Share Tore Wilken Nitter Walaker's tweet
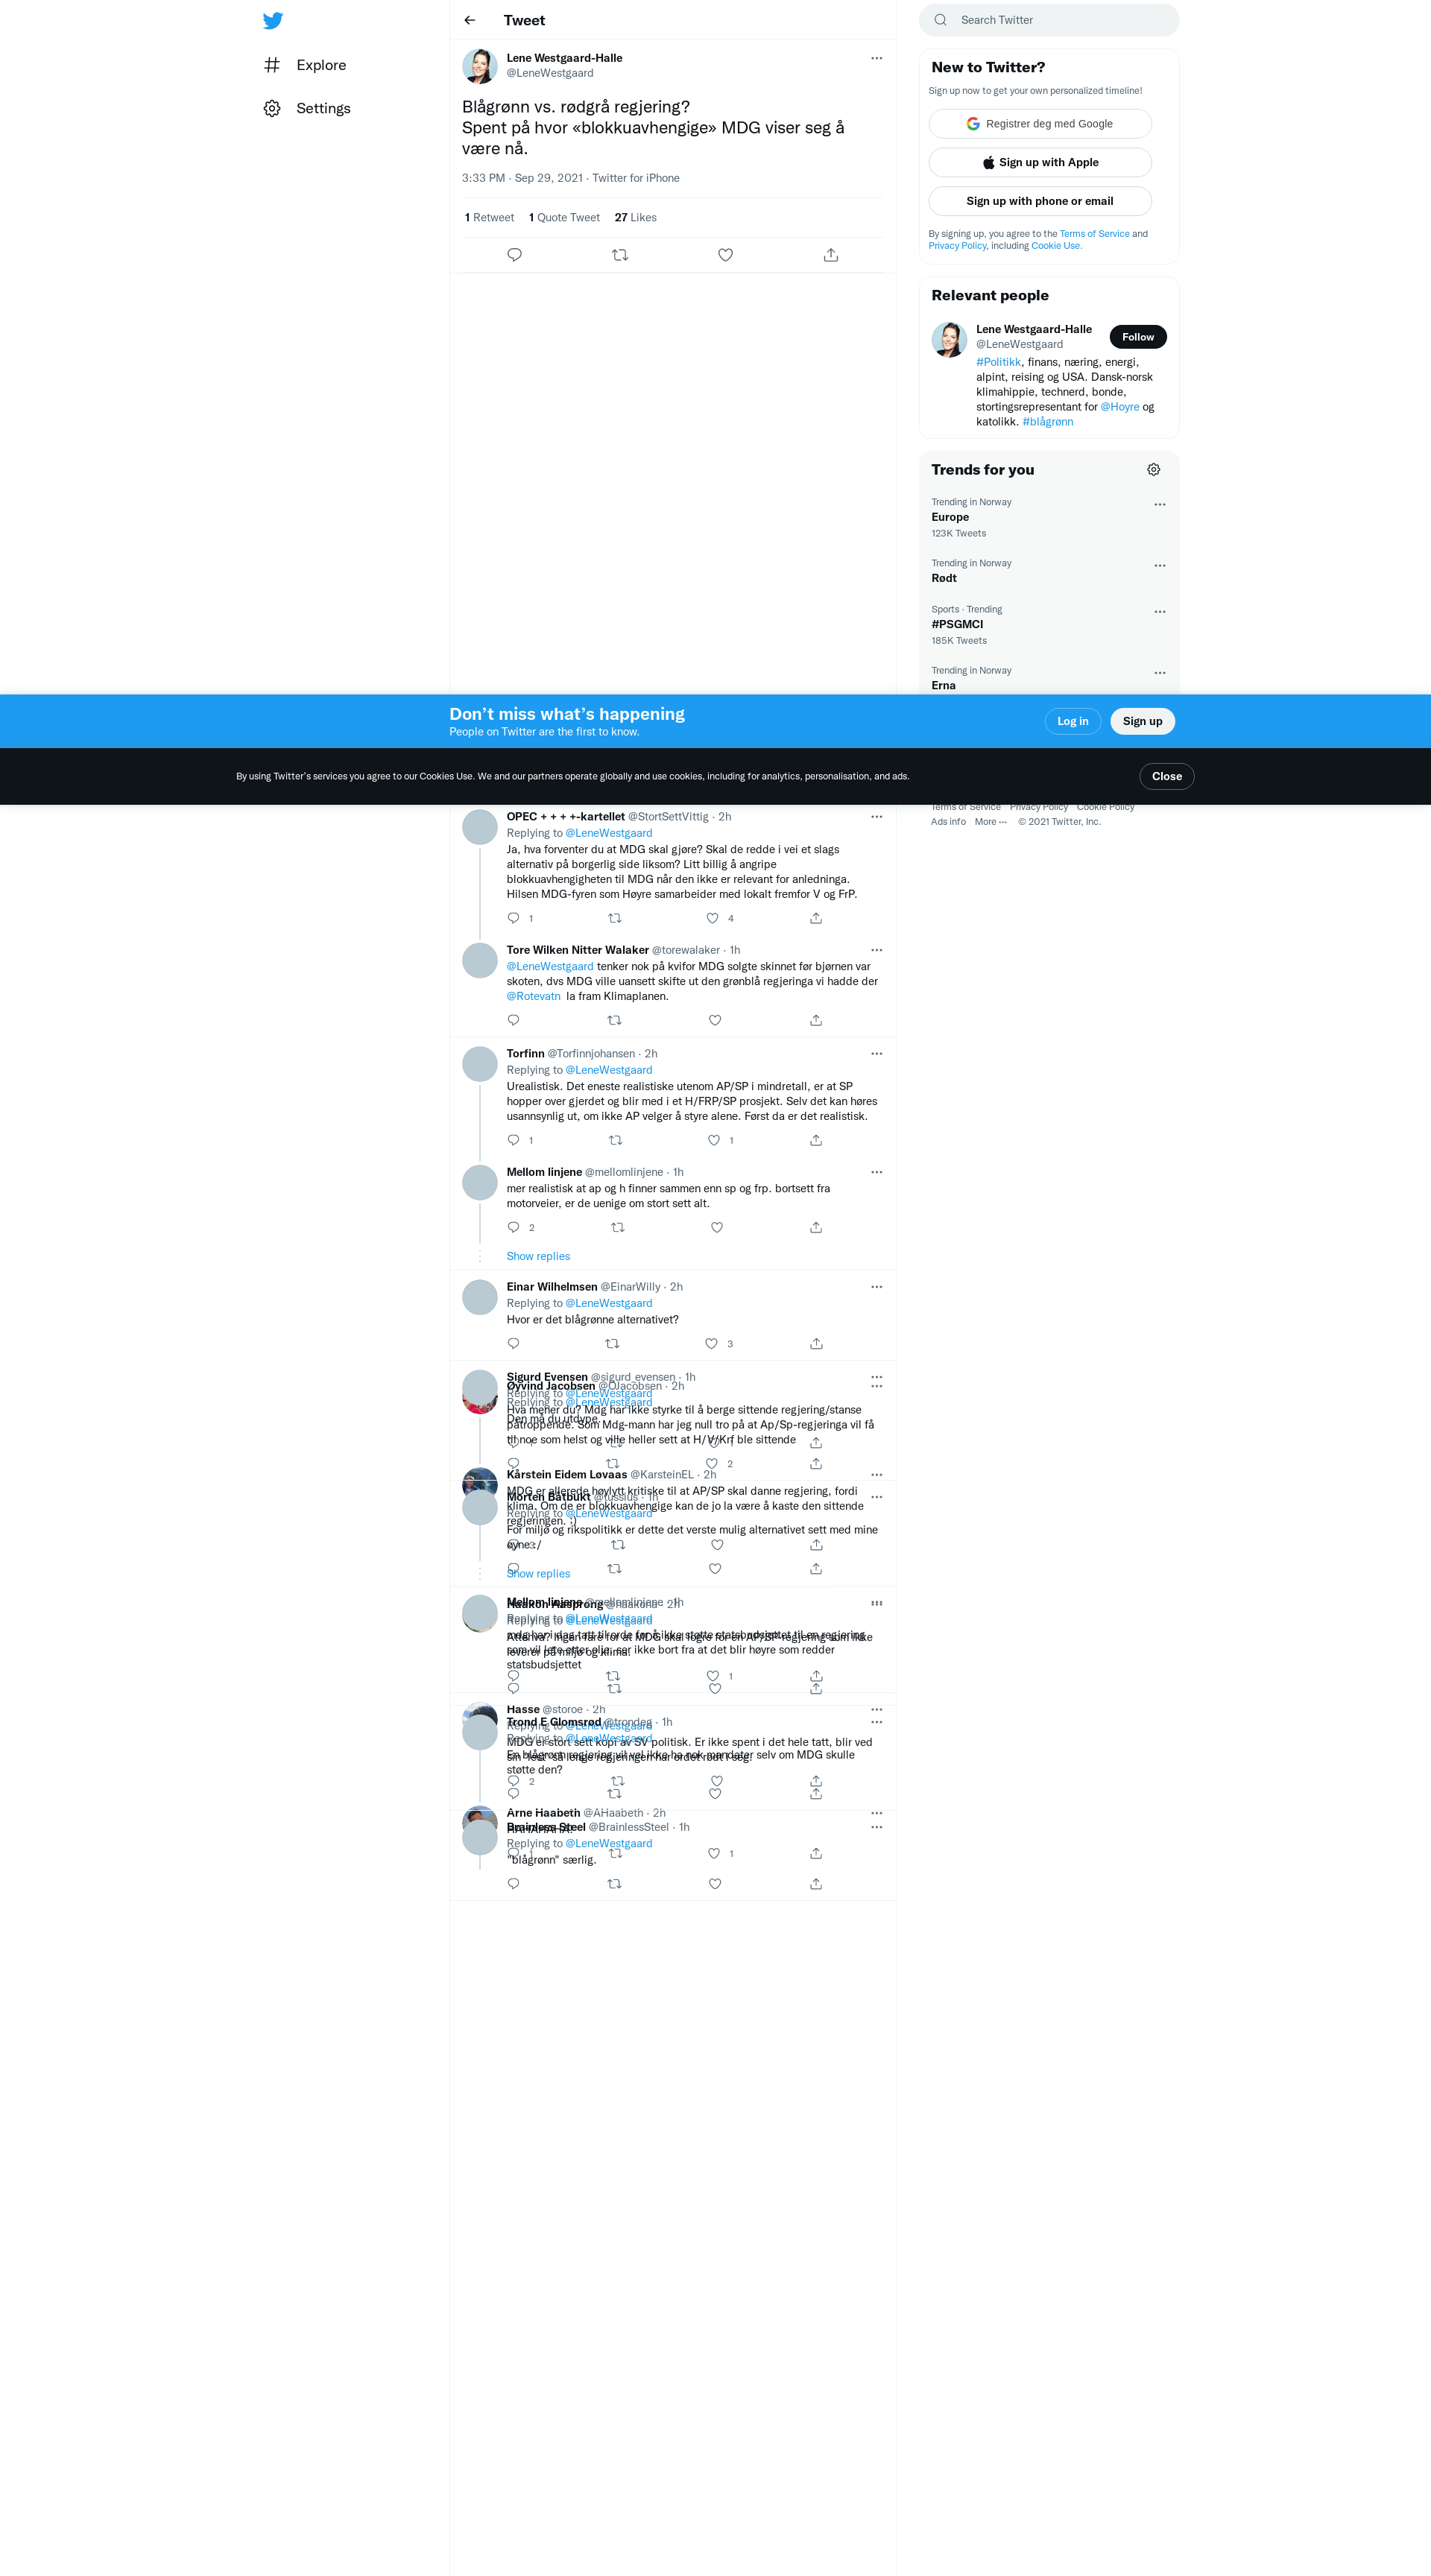1431x2576 pixels. [x=816, y=1020]
